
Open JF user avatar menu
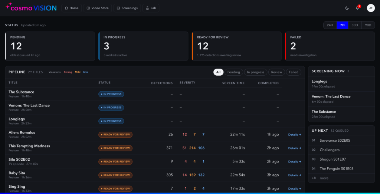coord(371,8)
